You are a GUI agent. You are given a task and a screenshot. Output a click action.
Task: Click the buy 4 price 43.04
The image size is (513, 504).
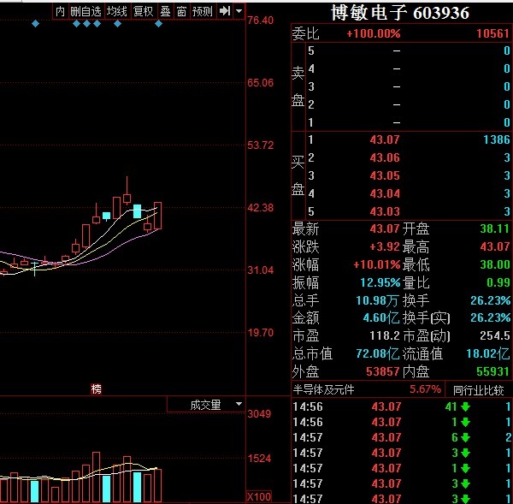pos(385,193)
